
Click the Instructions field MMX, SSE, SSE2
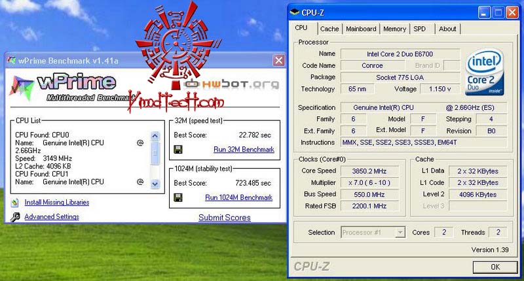(x=424, y=142)
